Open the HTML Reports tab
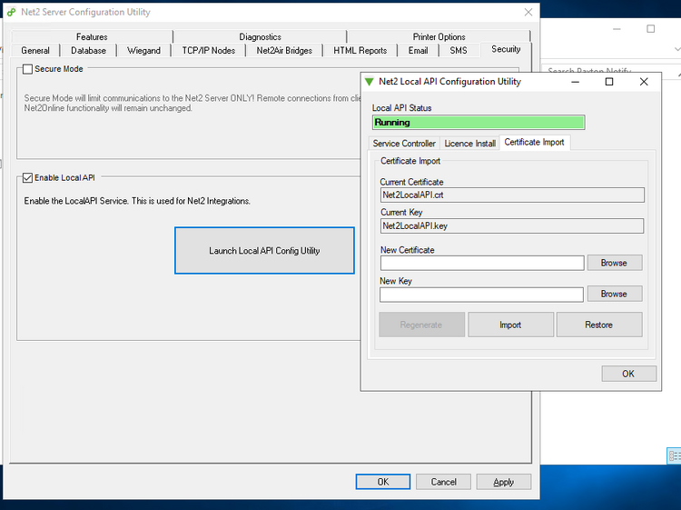Image resolution: width=681 pixels, height=510 pixels. [x=360, y=50]
